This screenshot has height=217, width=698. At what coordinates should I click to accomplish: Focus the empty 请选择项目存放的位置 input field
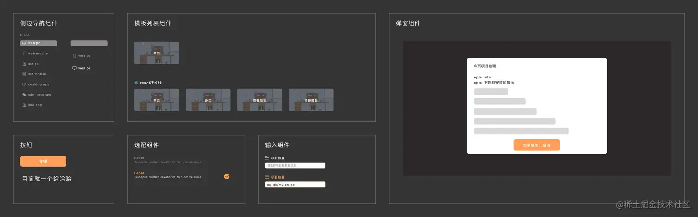[295, 165]
